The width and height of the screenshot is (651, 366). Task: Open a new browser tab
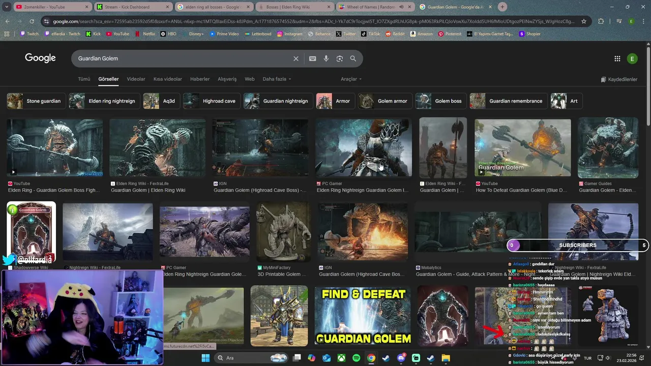click(x=502, y=7)
